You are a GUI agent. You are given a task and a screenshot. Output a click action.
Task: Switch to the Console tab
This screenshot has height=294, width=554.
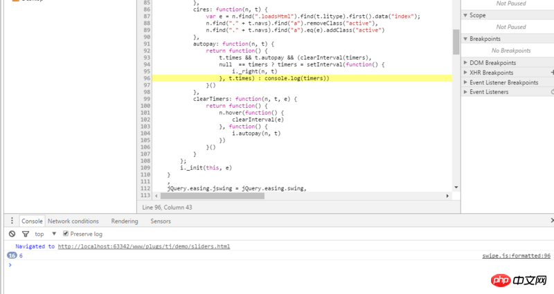tap(32, 221)
